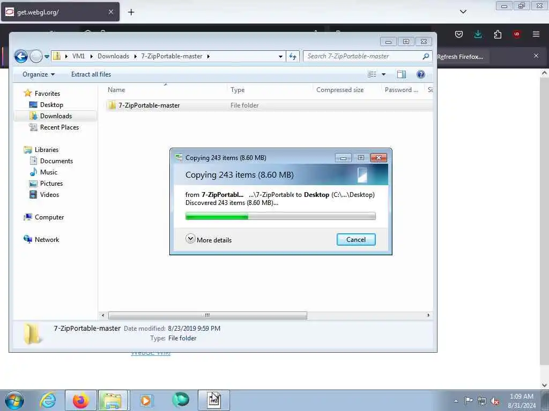Screen dimensions: 549x411
Task: Expand arrow after Downloads breadcrumb
Action: click(x=135, y=56)
